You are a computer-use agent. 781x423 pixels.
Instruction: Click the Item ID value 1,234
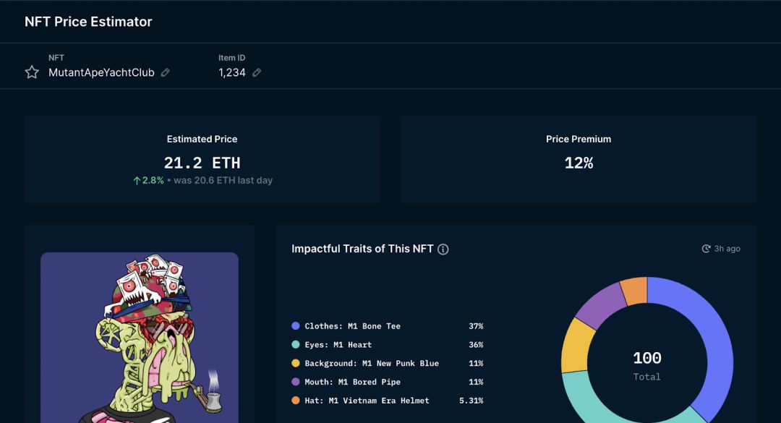(x=232, y=73)
